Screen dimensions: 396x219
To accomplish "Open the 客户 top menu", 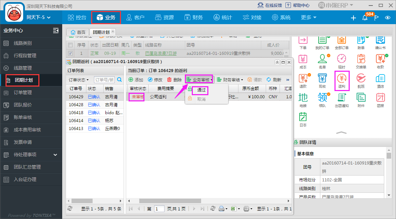I will [x=135, y=17].
